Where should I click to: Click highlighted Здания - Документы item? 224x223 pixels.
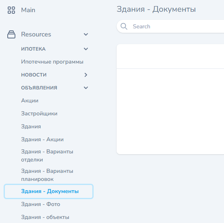(x=49, y=191)
